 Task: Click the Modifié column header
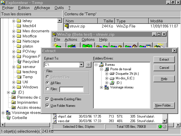(165, 21)
